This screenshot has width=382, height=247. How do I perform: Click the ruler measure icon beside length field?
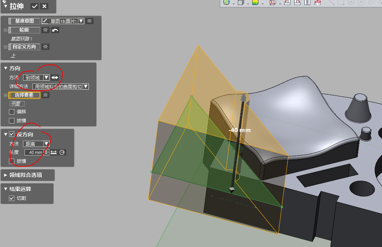coord(54,152)
